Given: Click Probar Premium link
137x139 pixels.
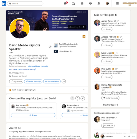Looking at the screenshot, I should point(130,4).
